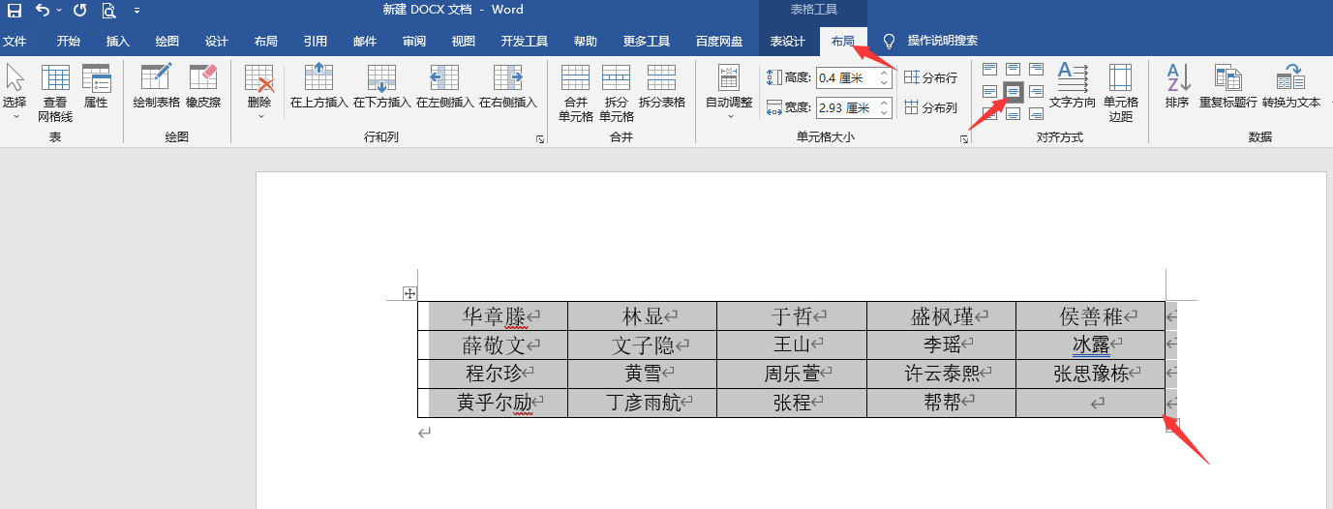Merge the selection with 合并单元格
This screenshot has width=1333, height=509.
(x=575, y=93)
